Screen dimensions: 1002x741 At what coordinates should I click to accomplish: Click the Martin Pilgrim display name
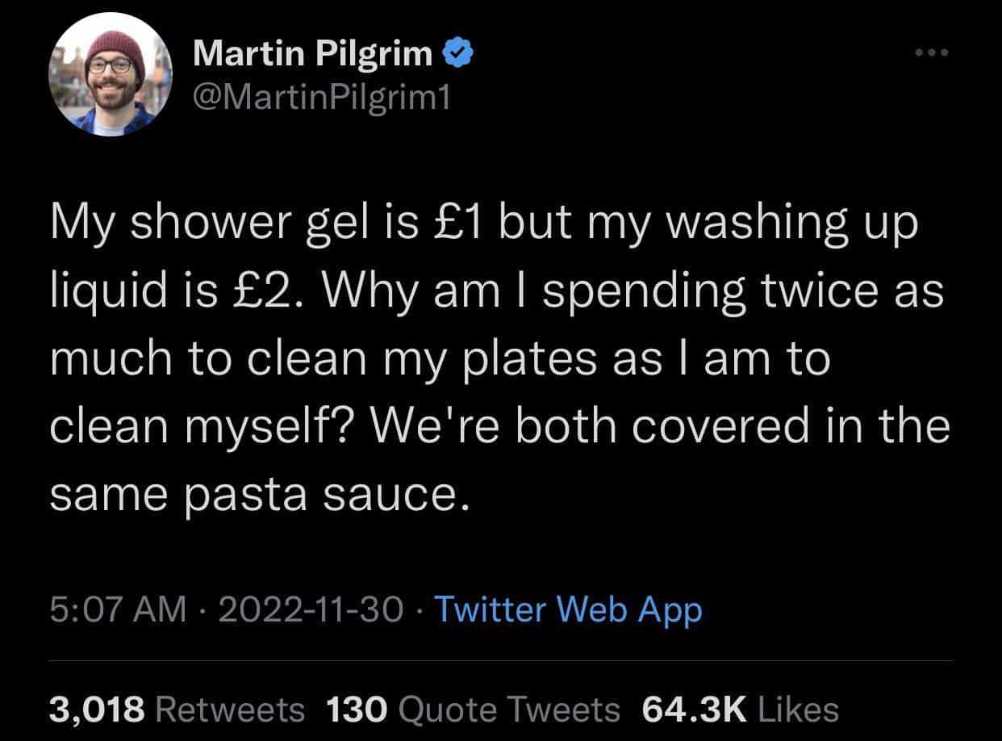[x=314, y=54]
